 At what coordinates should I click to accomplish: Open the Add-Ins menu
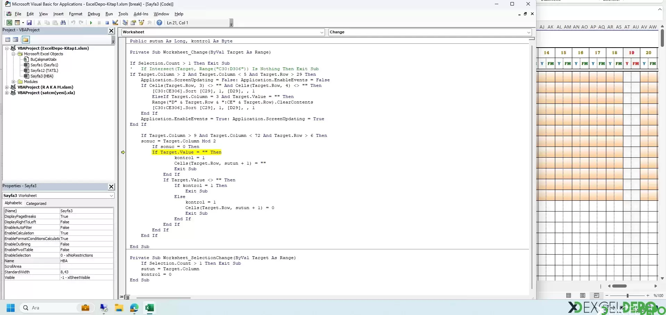pos(141,14)
